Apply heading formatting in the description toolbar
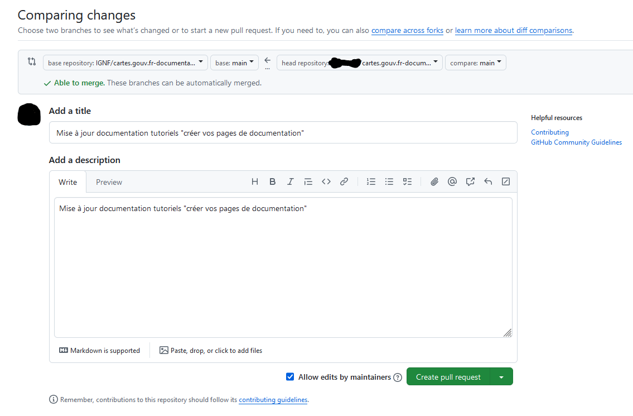 click(x=255, y=181)
